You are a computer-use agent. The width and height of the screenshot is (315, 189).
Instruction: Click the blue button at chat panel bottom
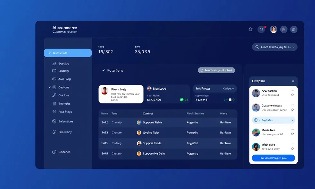(x=273, y=158)
